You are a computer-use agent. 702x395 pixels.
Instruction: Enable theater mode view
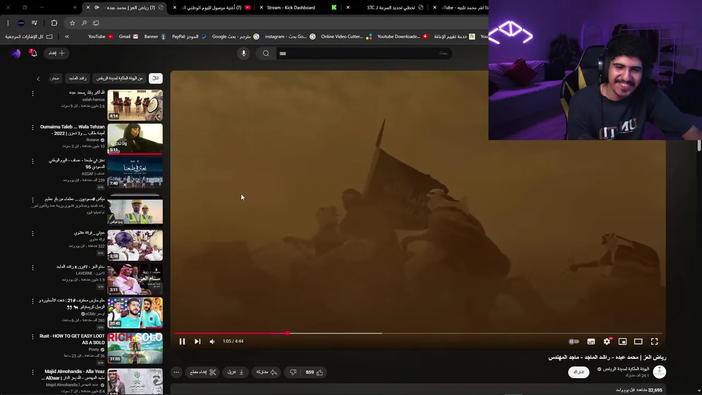pos(638,341)
